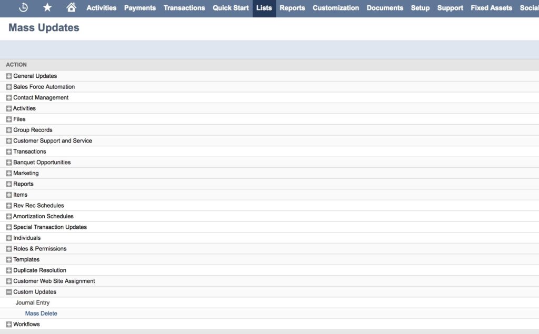Open the Payments menu

pos(140,8)
